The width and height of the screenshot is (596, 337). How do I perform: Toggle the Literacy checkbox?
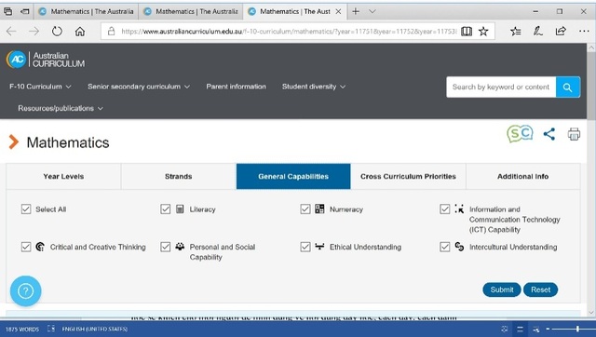tap(166, 209)
